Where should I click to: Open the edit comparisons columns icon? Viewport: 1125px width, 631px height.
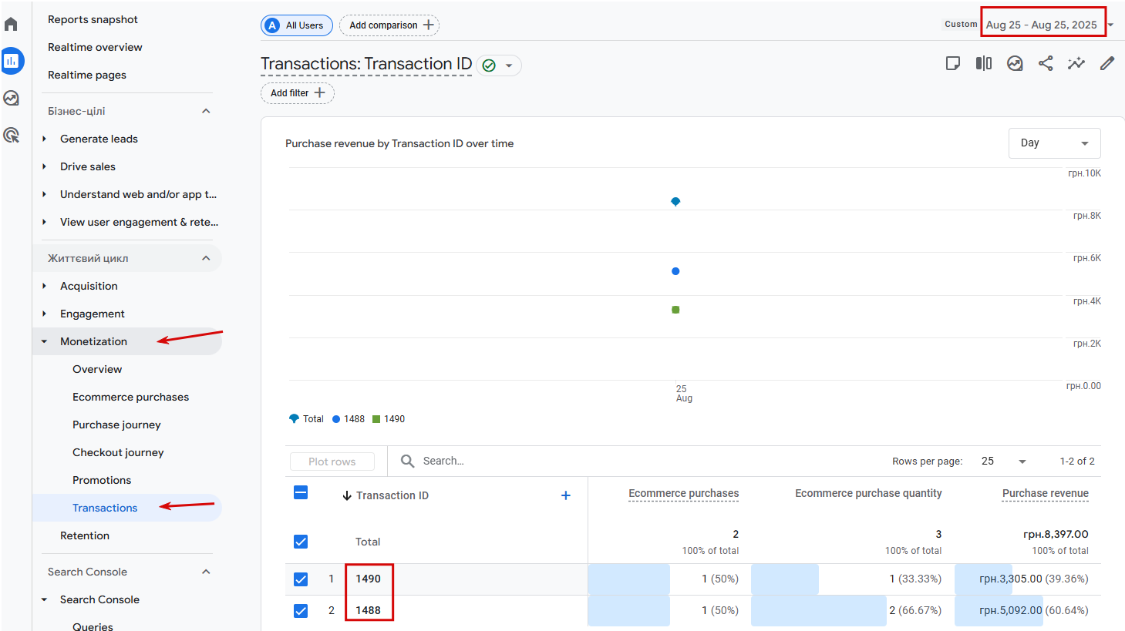(x=984, y=63)
